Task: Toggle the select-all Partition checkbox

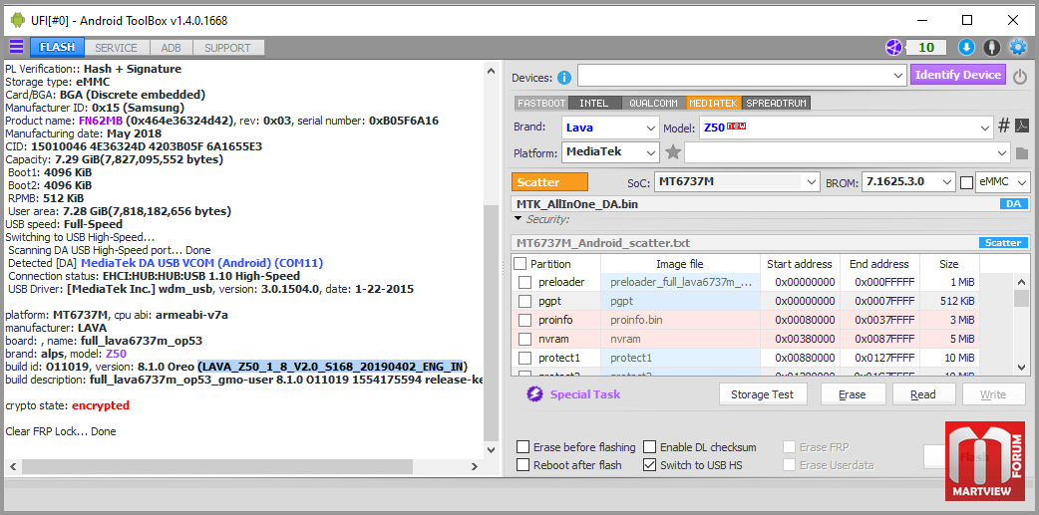Action: [520, 263]
